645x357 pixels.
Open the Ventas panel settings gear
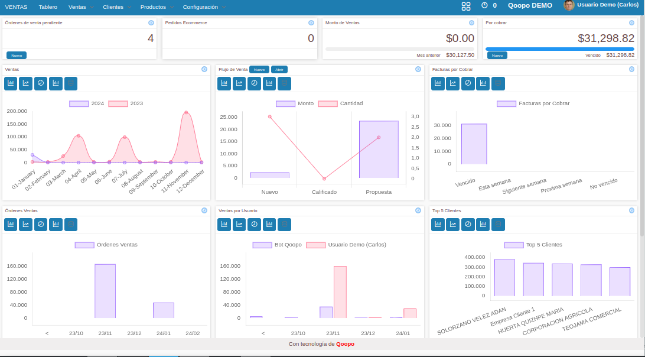click(x=204, y=69)
